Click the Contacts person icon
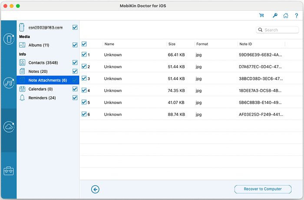 22,62
